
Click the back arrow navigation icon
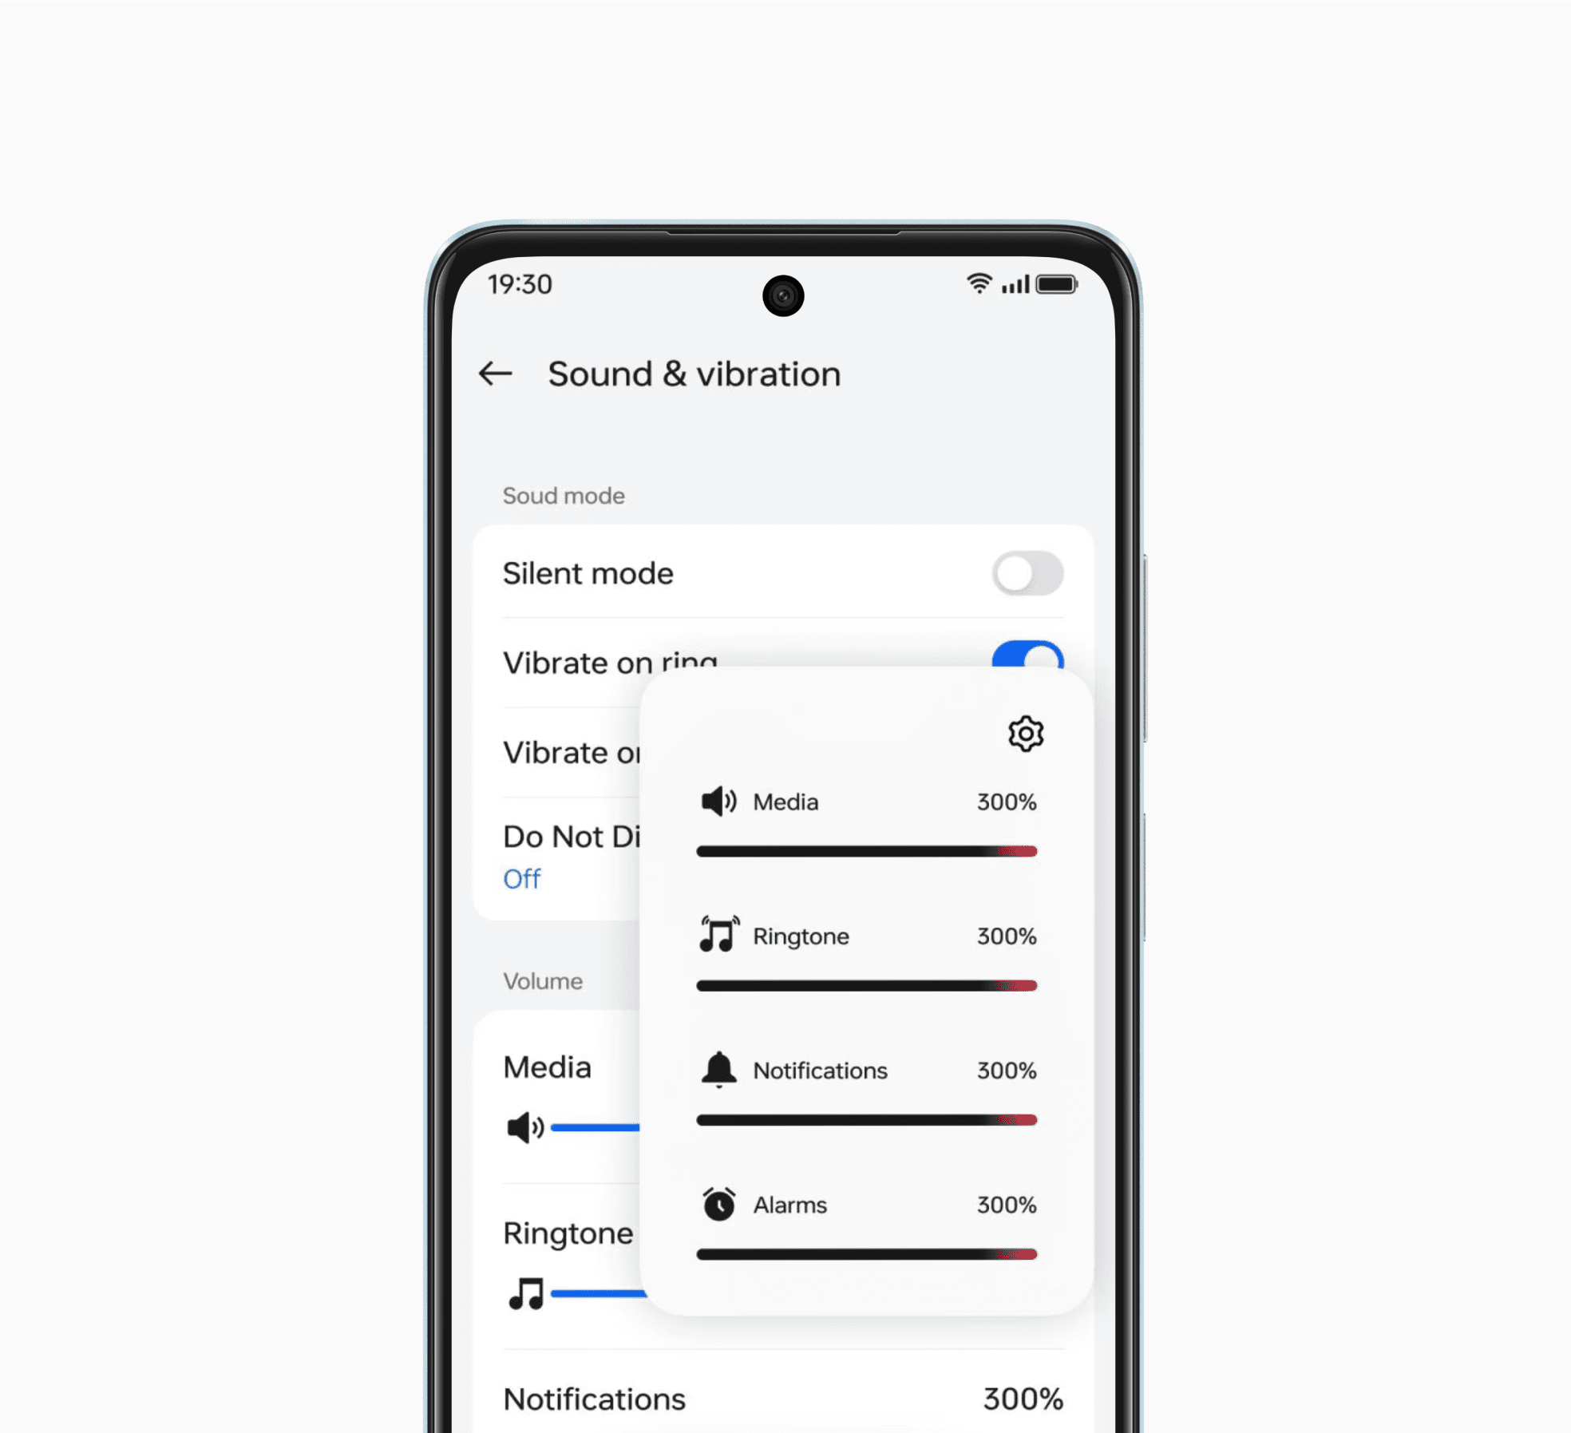pos(497,372)
